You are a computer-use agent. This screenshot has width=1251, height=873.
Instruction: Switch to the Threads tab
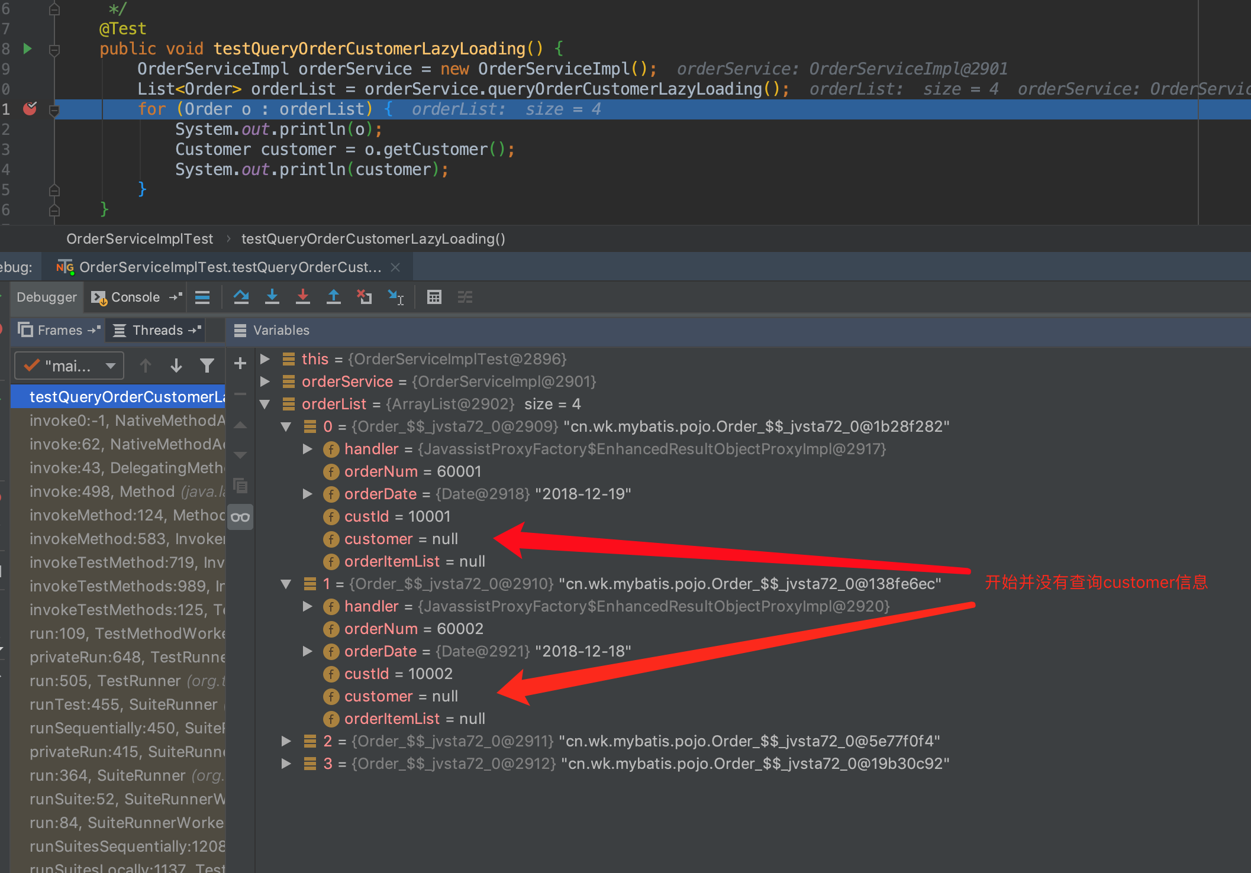pyautogui.click(x=157, y=330)
